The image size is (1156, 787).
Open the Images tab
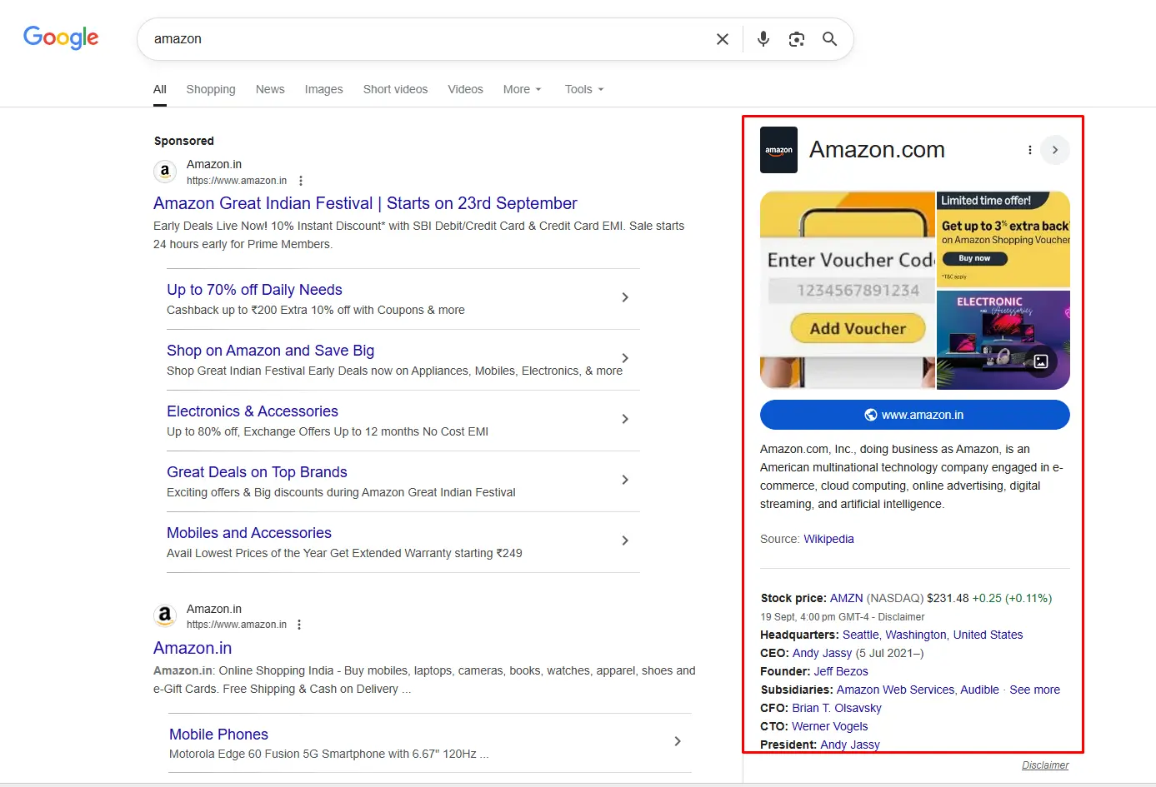tap(323, 89)
